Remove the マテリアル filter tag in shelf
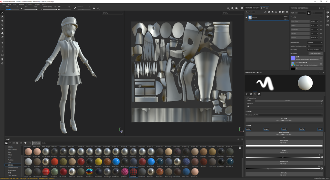 39,143
